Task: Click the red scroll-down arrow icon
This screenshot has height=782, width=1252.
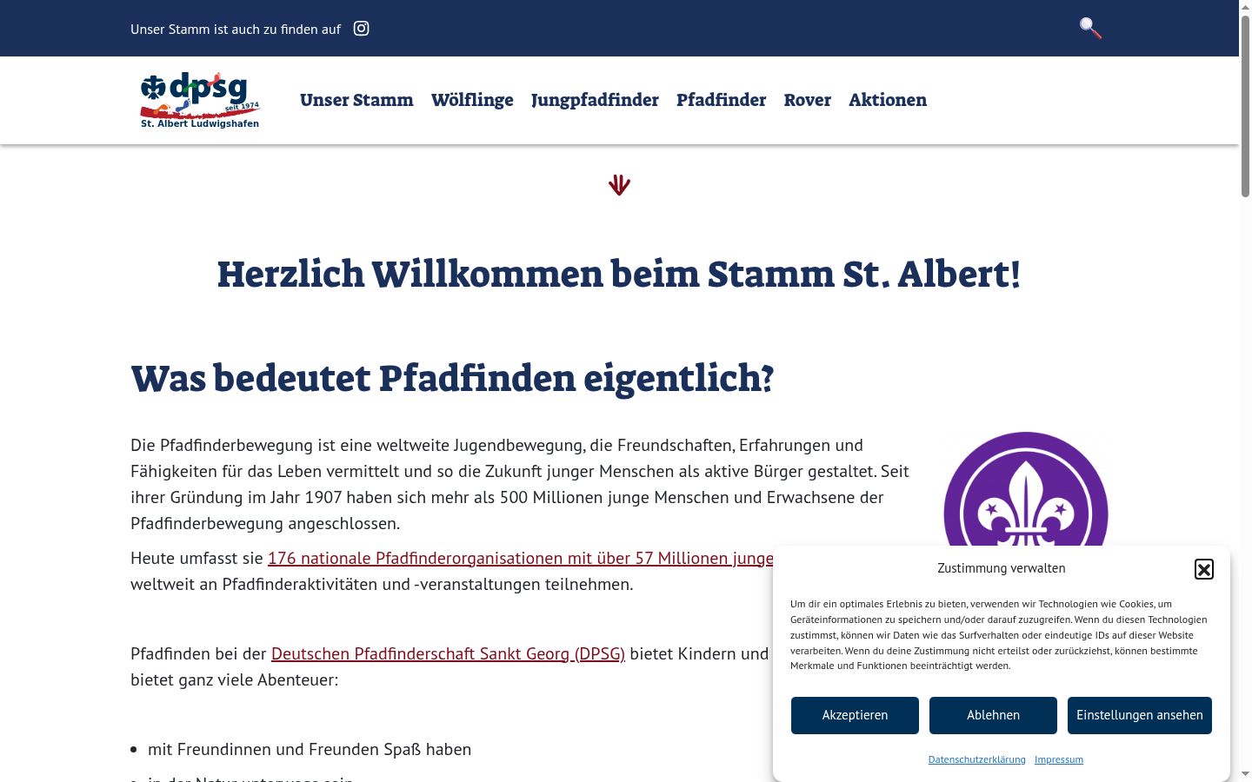Action: [619, 185]
